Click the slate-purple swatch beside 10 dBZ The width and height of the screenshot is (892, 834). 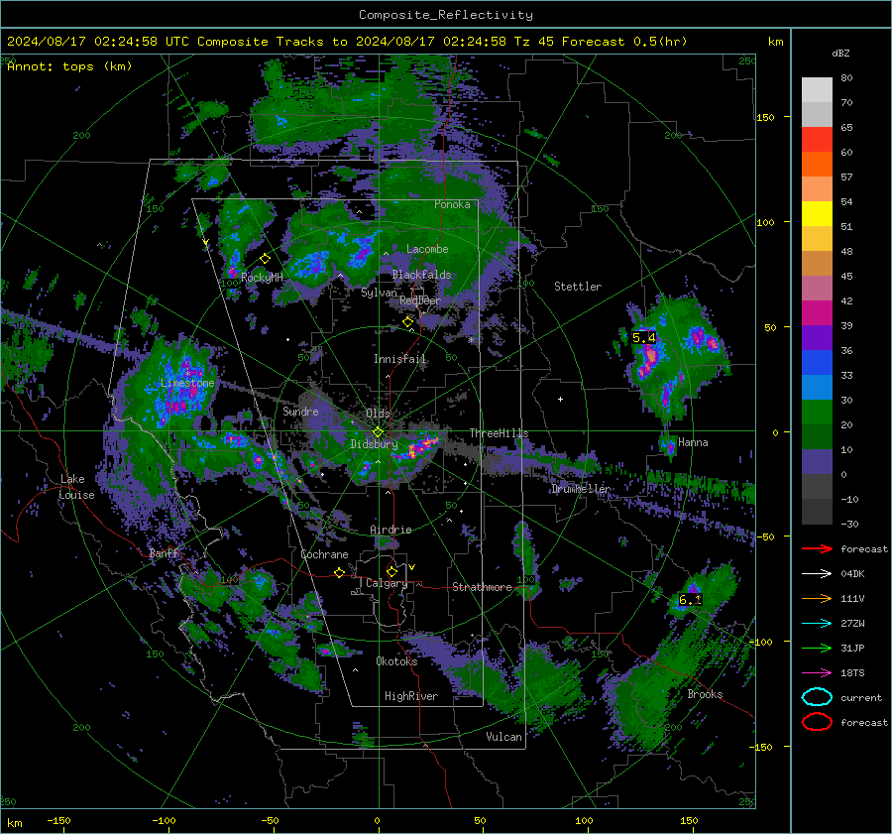pyautogui.click(x=817, y=462)
